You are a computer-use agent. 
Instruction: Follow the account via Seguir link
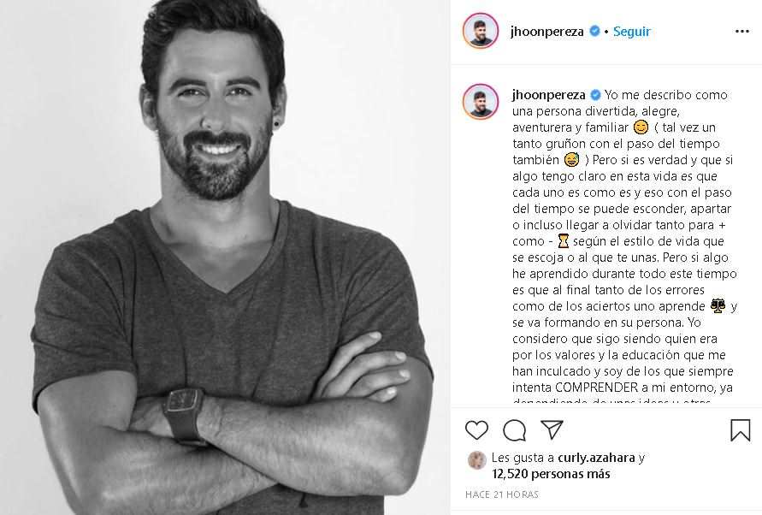coord(631,32)
